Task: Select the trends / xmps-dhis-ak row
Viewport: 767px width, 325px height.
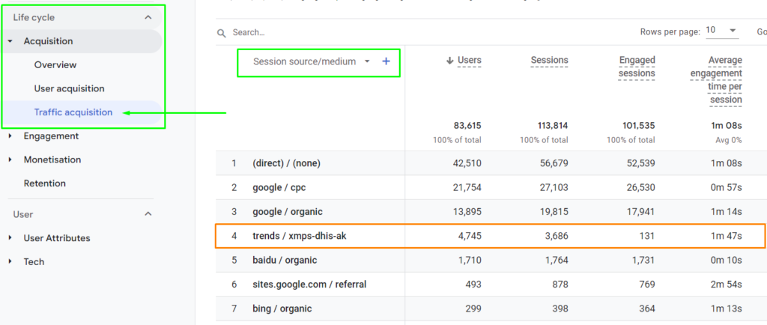Action: [490, 236]
